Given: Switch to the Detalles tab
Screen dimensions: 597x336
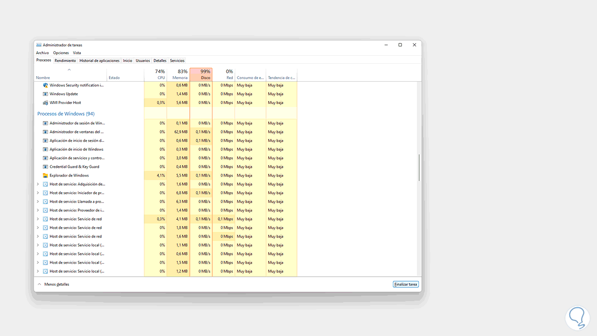Looking at the screenshot, I should [160, 61].
